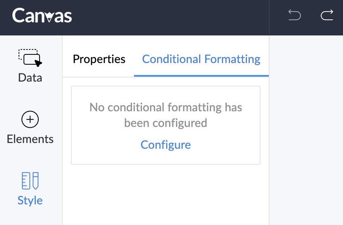343x225 pixels.
Task: Click the Style text label
Action: (x=30, y=201)
